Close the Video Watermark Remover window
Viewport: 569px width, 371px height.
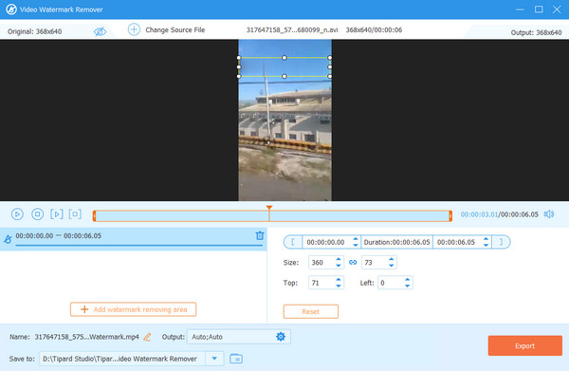(x=557, y=9)
